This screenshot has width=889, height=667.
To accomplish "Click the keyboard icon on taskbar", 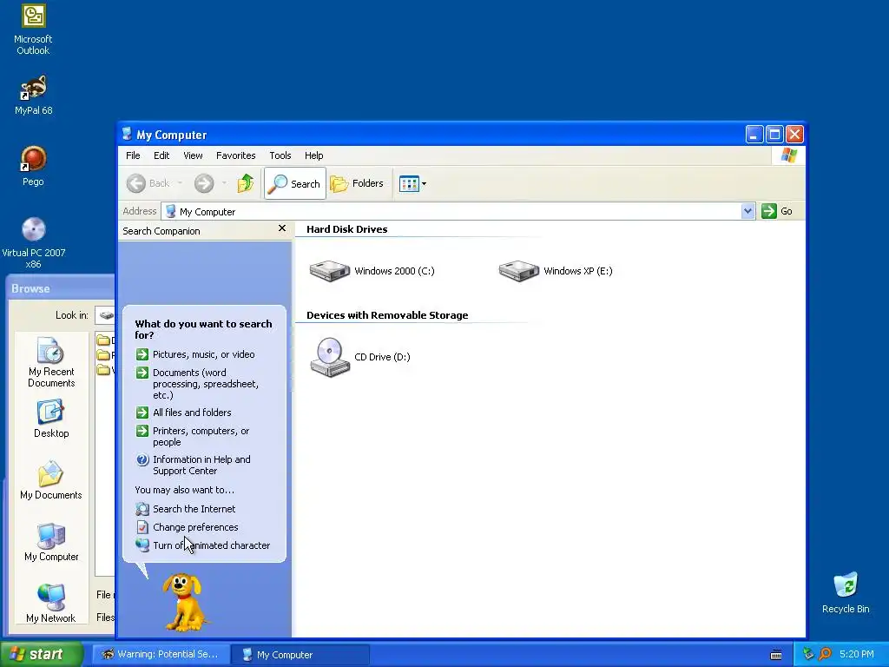I will click(x=776, y=655).
